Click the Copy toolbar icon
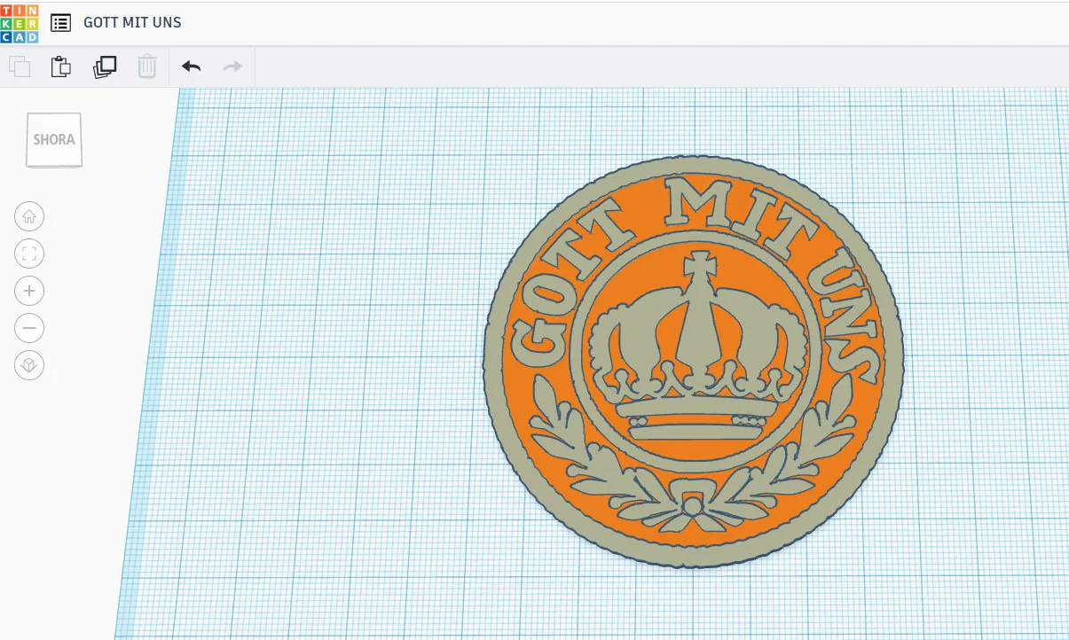Screen dimensions: 1069x640 point(20,66)
